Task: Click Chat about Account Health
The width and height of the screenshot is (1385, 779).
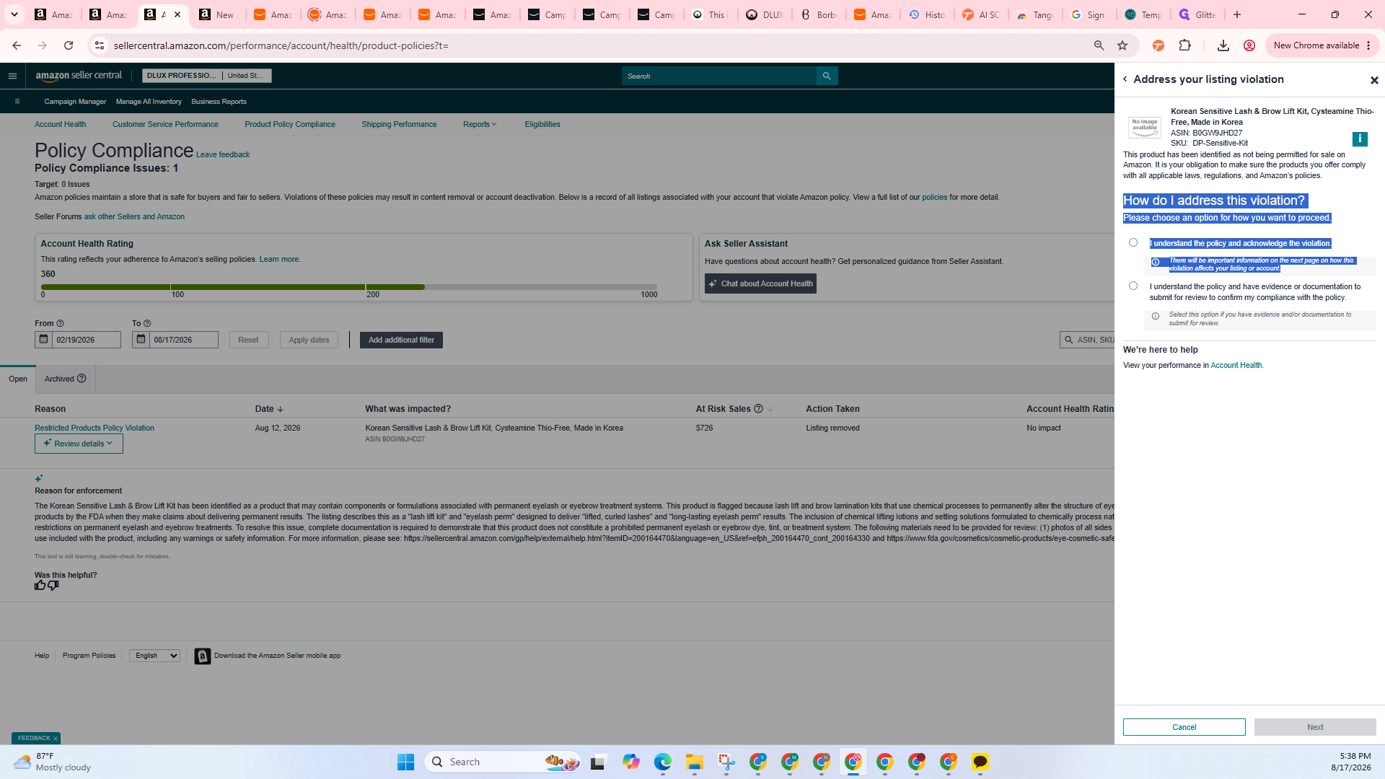Action: pyautogui.click(x=760, y=283)
